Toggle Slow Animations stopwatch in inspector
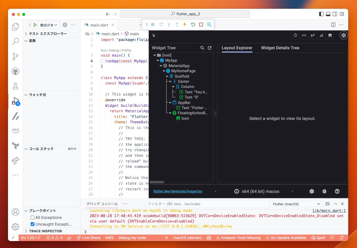Viewport: 357px width, 248px height. click(x=295, y=35)
